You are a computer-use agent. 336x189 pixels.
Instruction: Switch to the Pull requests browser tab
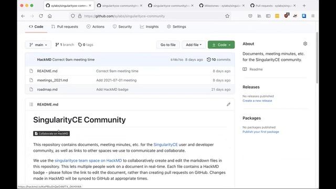tap(273, 6)
